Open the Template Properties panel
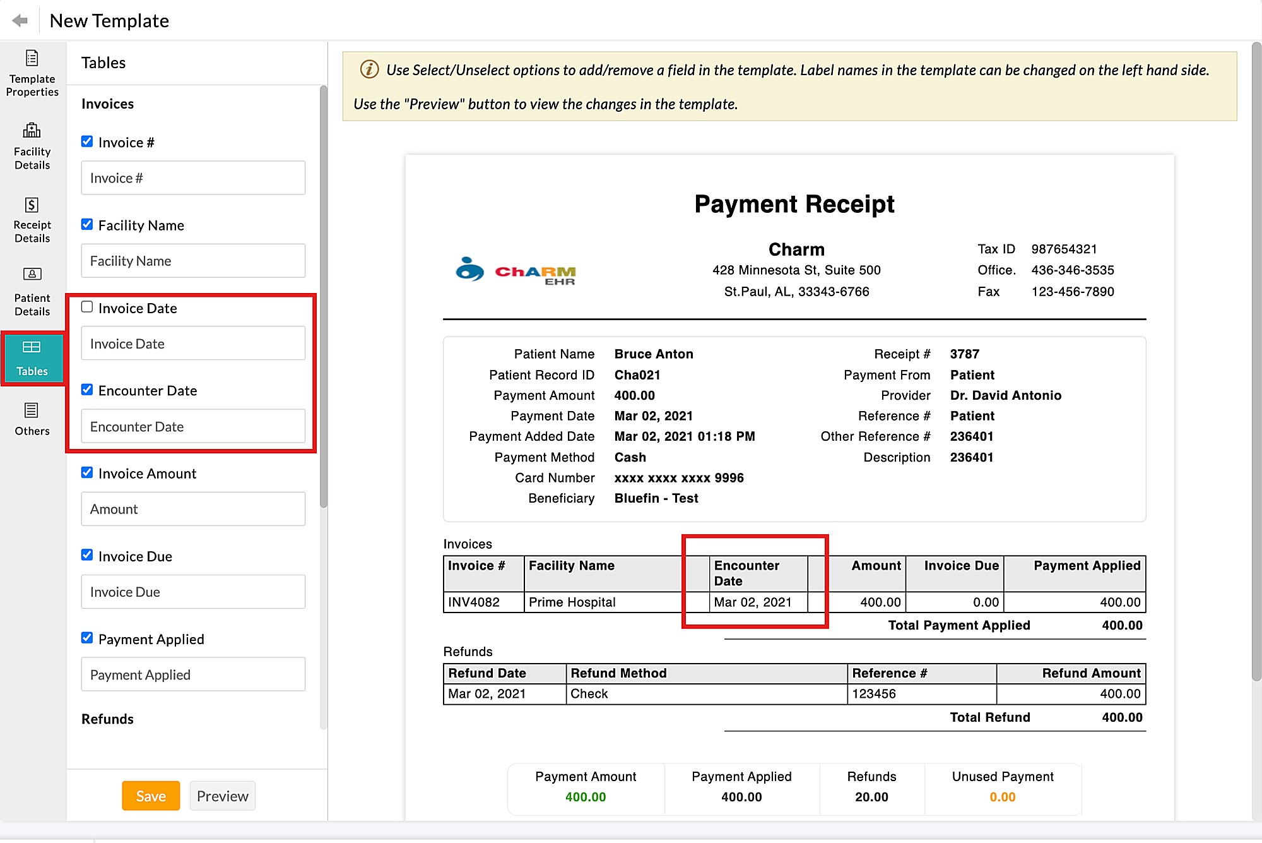Image resolution: width=1262 pixels, height=843 pixels. coord(32,71)
